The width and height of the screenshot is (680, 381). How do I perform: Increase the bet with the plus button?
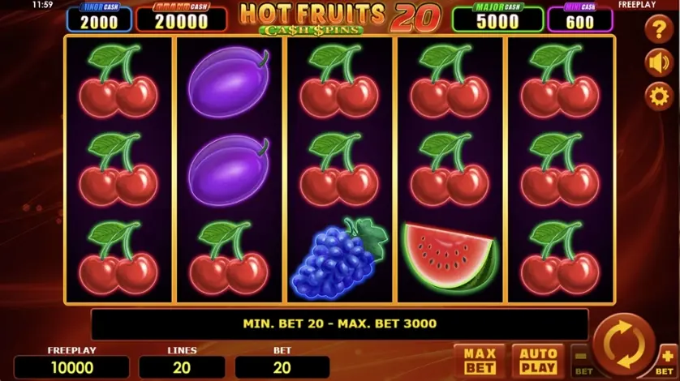pyautogui.click(x=666, y=361)
